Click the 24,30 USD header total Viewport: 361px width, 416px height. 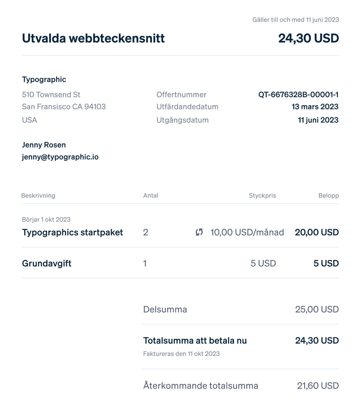[309, 38]
